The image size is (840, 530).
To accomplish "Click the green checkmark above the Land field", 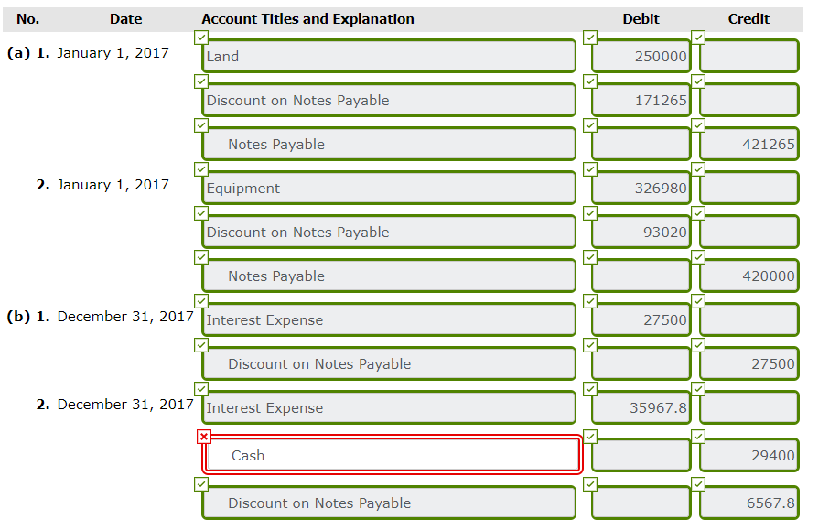I will 201,38.
